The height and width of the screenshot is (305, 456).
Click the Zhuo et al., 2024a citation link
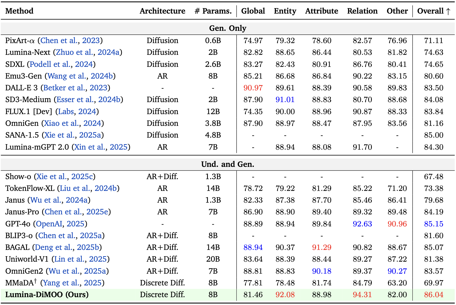click(x=88, y=52)
